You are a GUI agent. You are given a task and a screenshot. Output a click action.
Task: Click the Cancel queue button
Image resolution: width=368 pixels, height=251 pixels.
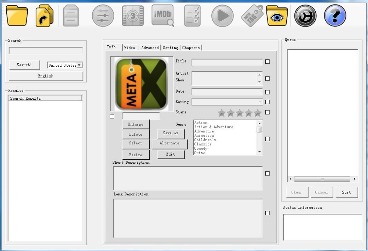point(322,192)
